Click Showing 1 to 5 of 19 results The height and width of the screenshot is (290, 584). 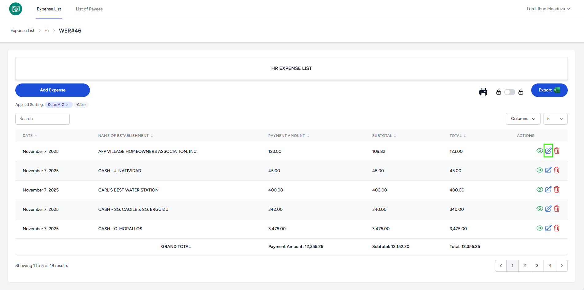42,266
